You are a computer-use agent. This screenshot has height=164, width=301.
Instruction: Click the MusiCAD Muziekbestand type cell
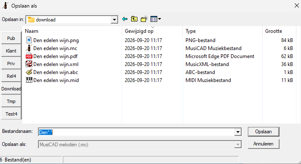213,48
